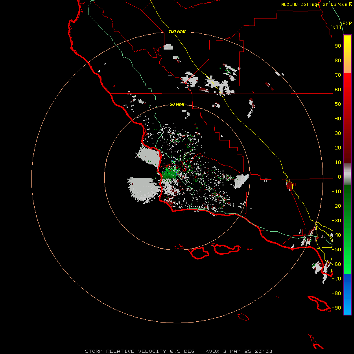The width and height of the screenshot is (354, 354).
Task: Click the -20 value on the velocity scale
Action: tap(336, 206)
